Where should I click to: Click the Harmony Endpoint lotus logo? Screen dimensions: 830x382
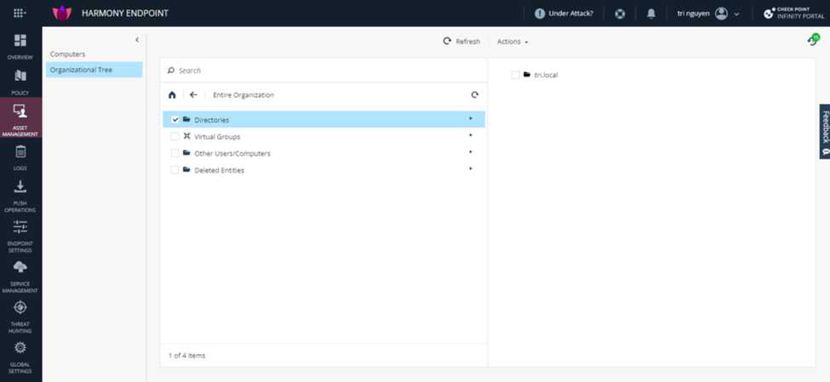pos(62,14)
